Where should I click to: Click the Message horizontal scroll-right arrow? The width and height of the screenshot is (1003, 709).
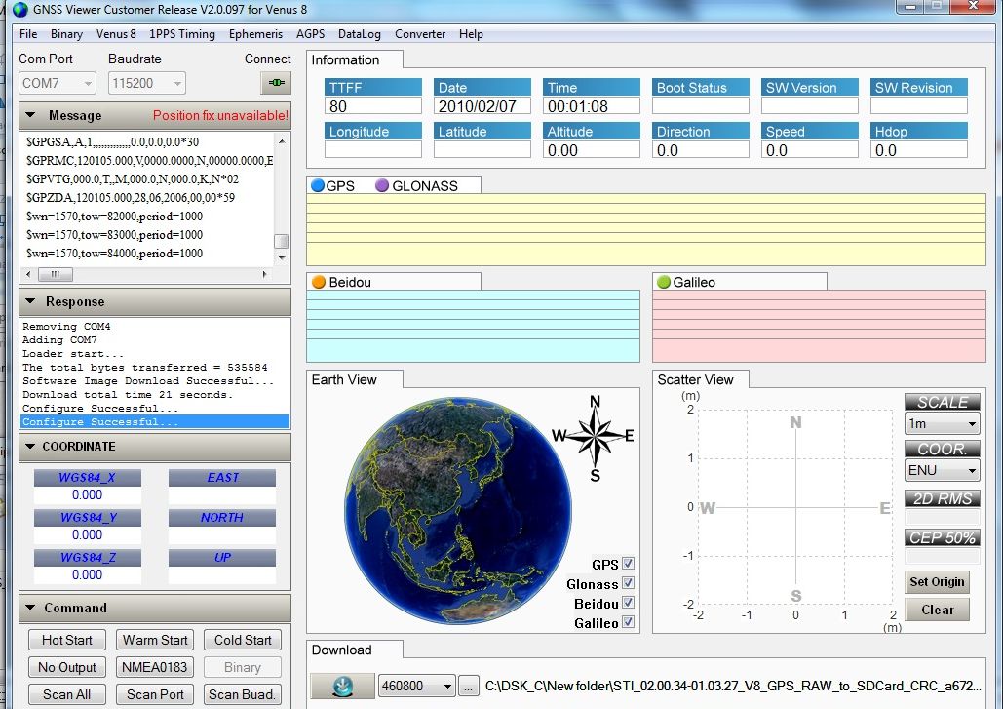(265, 274)
